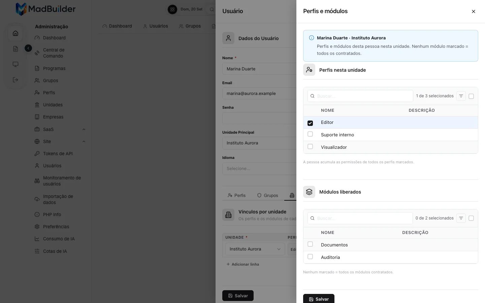
Task: Expand the SaaS sidebar group
Action: coord(60,129)
